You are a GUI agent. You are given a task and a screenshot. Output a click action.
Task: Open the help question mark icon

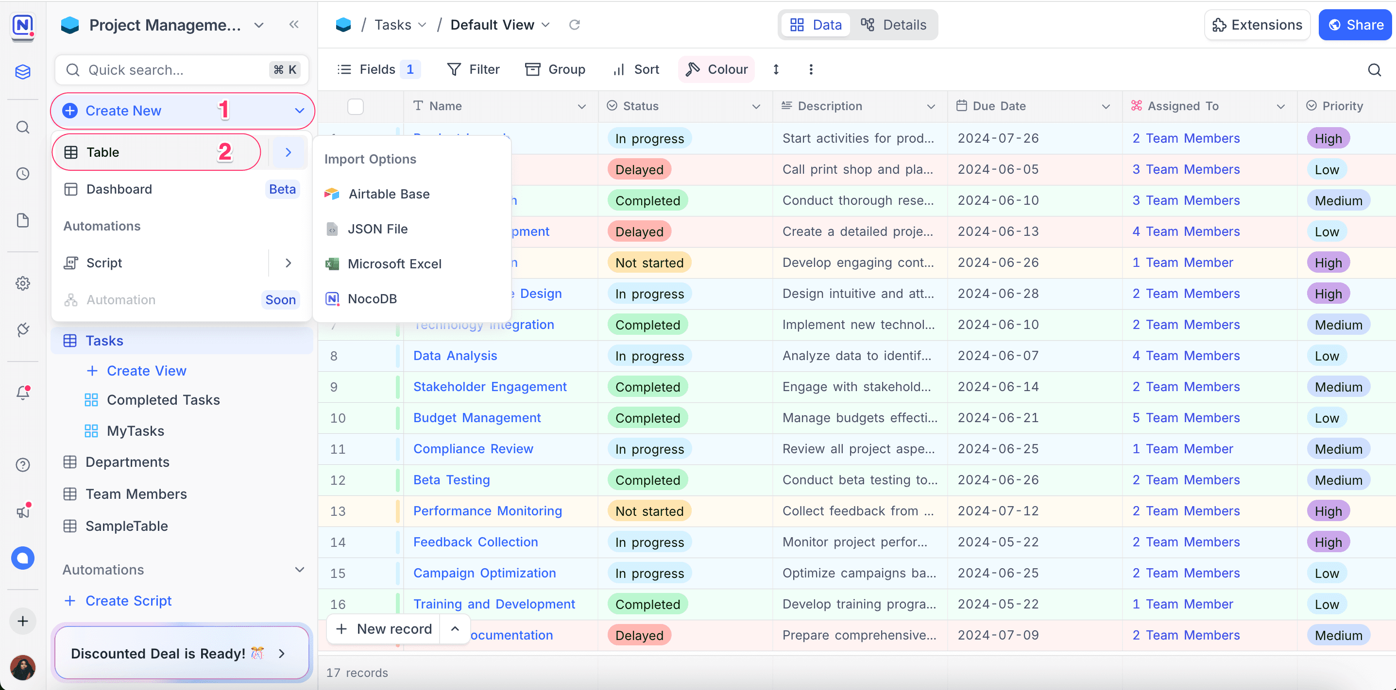(x=23, y=465)
